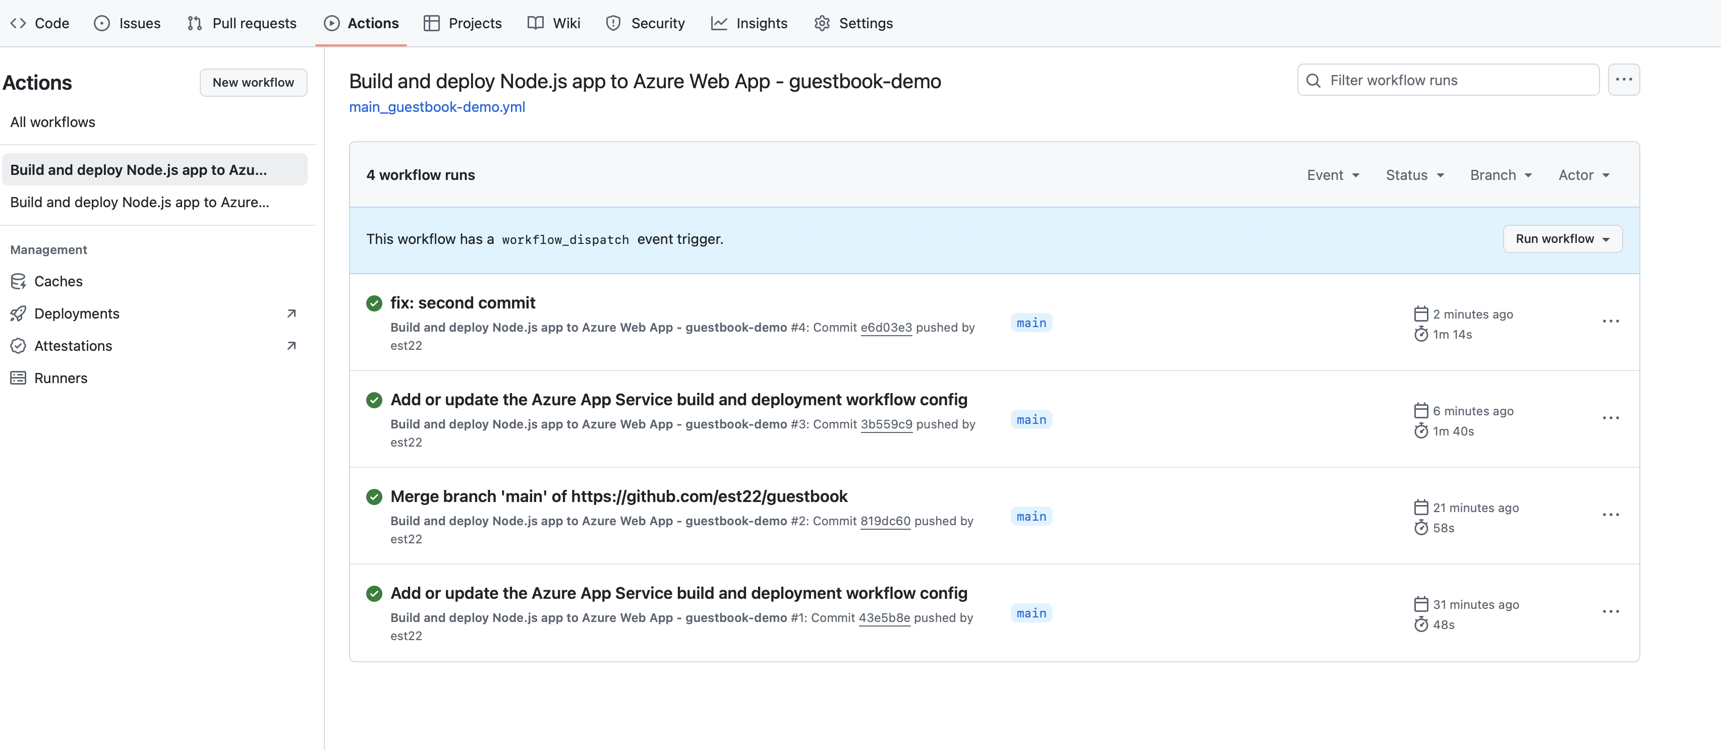
Task: Go to the Insights tab
Action: (749, 23)
